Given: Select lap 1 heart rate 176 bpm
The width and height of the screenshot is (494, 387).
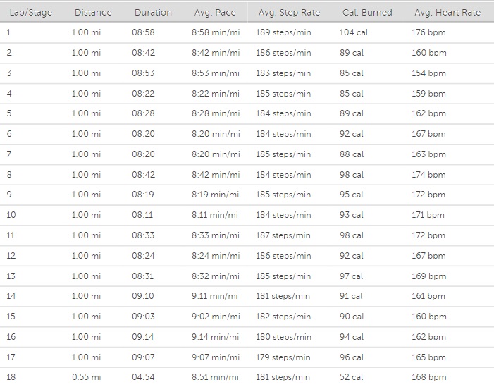Looking at the screenshot, I should click(428, 32).
